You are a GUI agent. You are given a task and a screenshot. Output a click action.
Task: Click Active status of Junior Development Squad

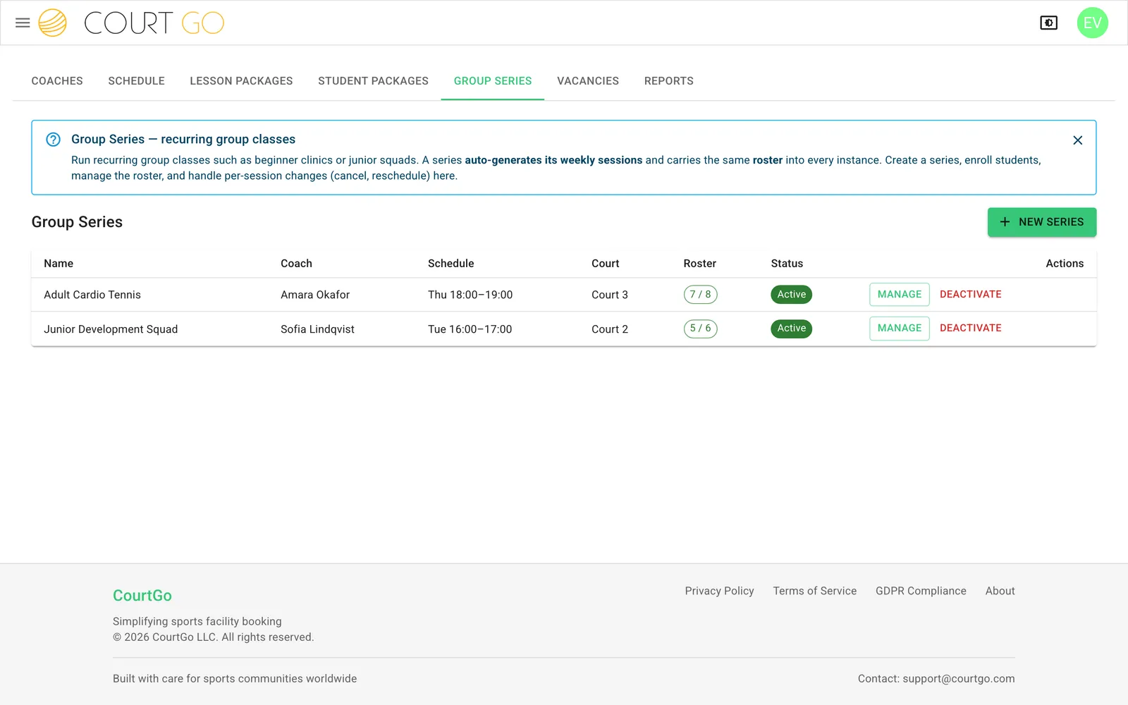pos(791,329)
